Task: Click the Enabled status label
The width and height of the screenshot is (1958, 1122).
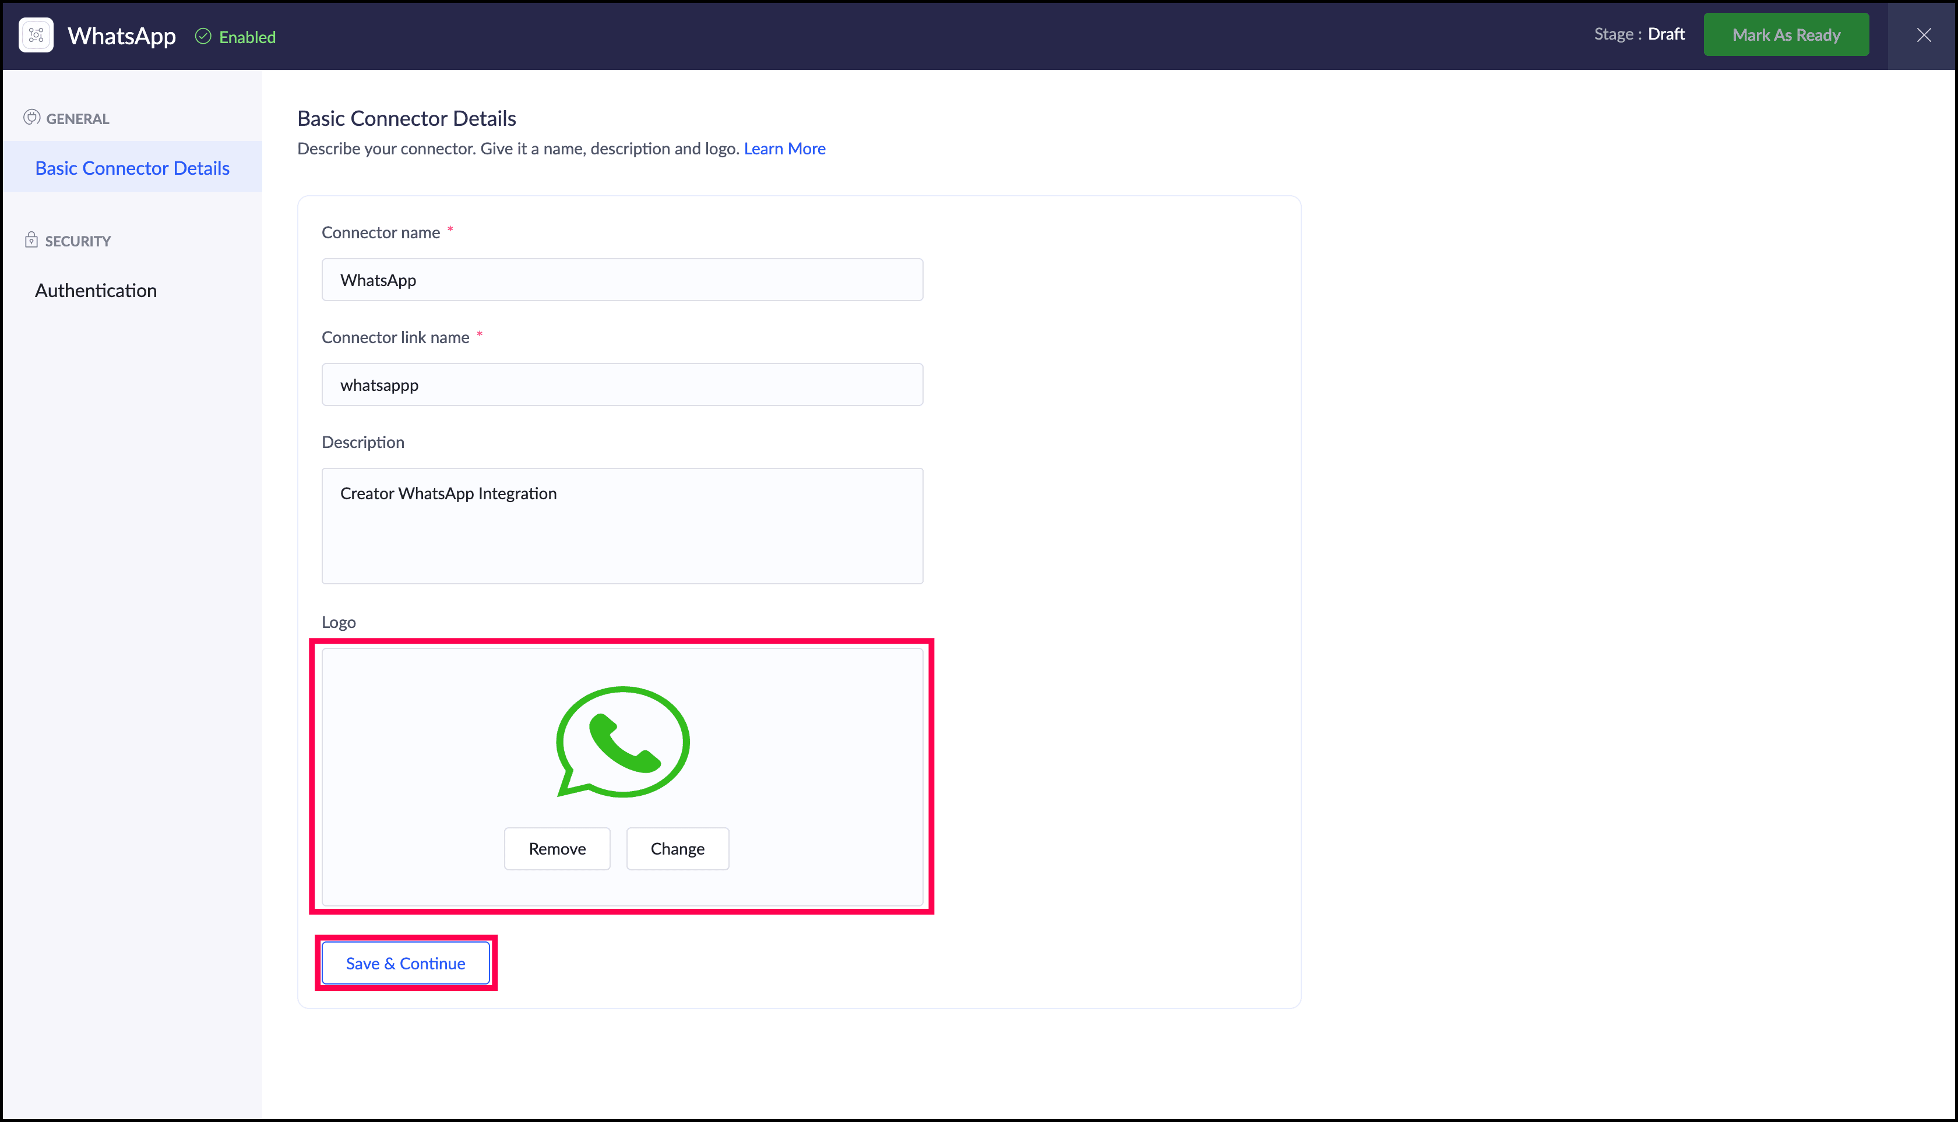Action: (x=246, y=37)
